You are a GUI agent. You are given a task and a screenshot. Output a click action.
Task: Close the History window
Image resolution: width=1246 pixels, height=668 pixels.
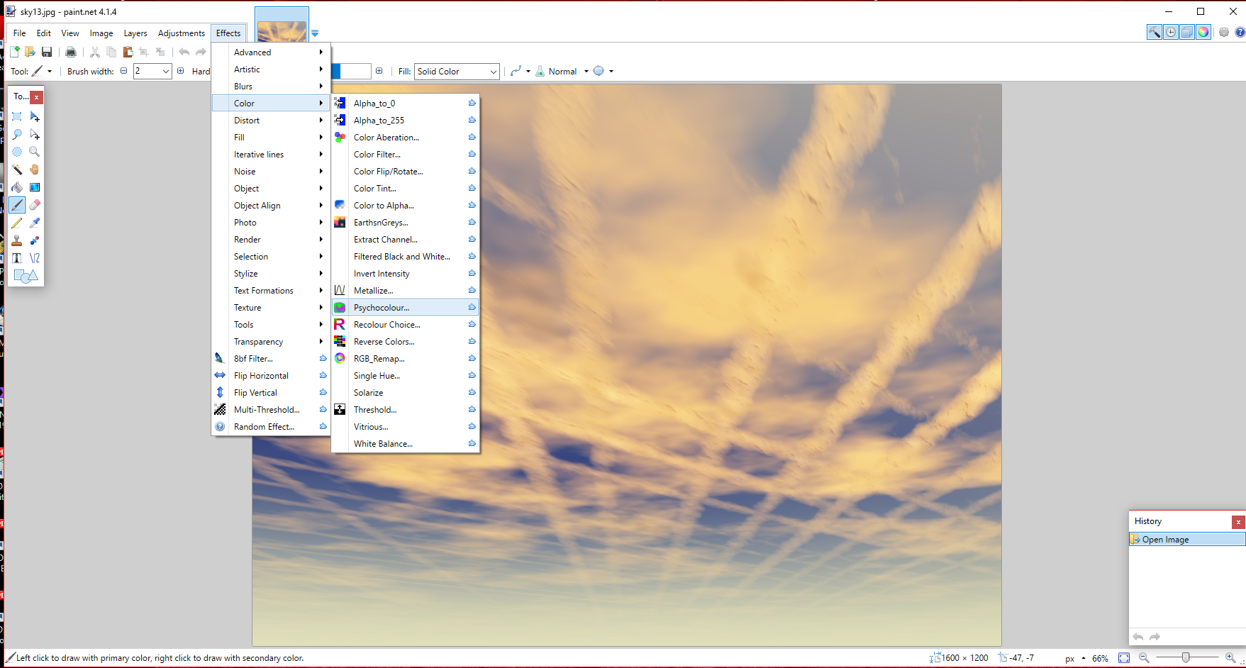point(1238,522)
